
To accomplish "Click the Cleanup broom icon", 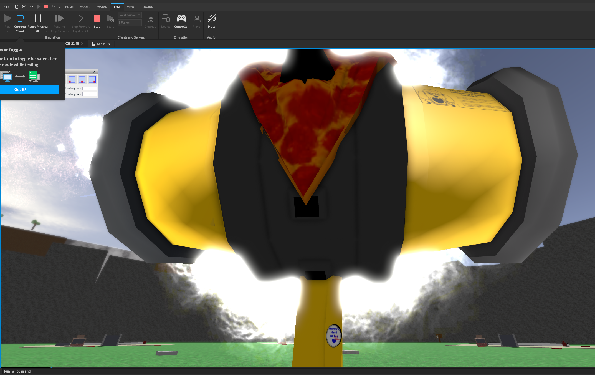I will 150,18.
